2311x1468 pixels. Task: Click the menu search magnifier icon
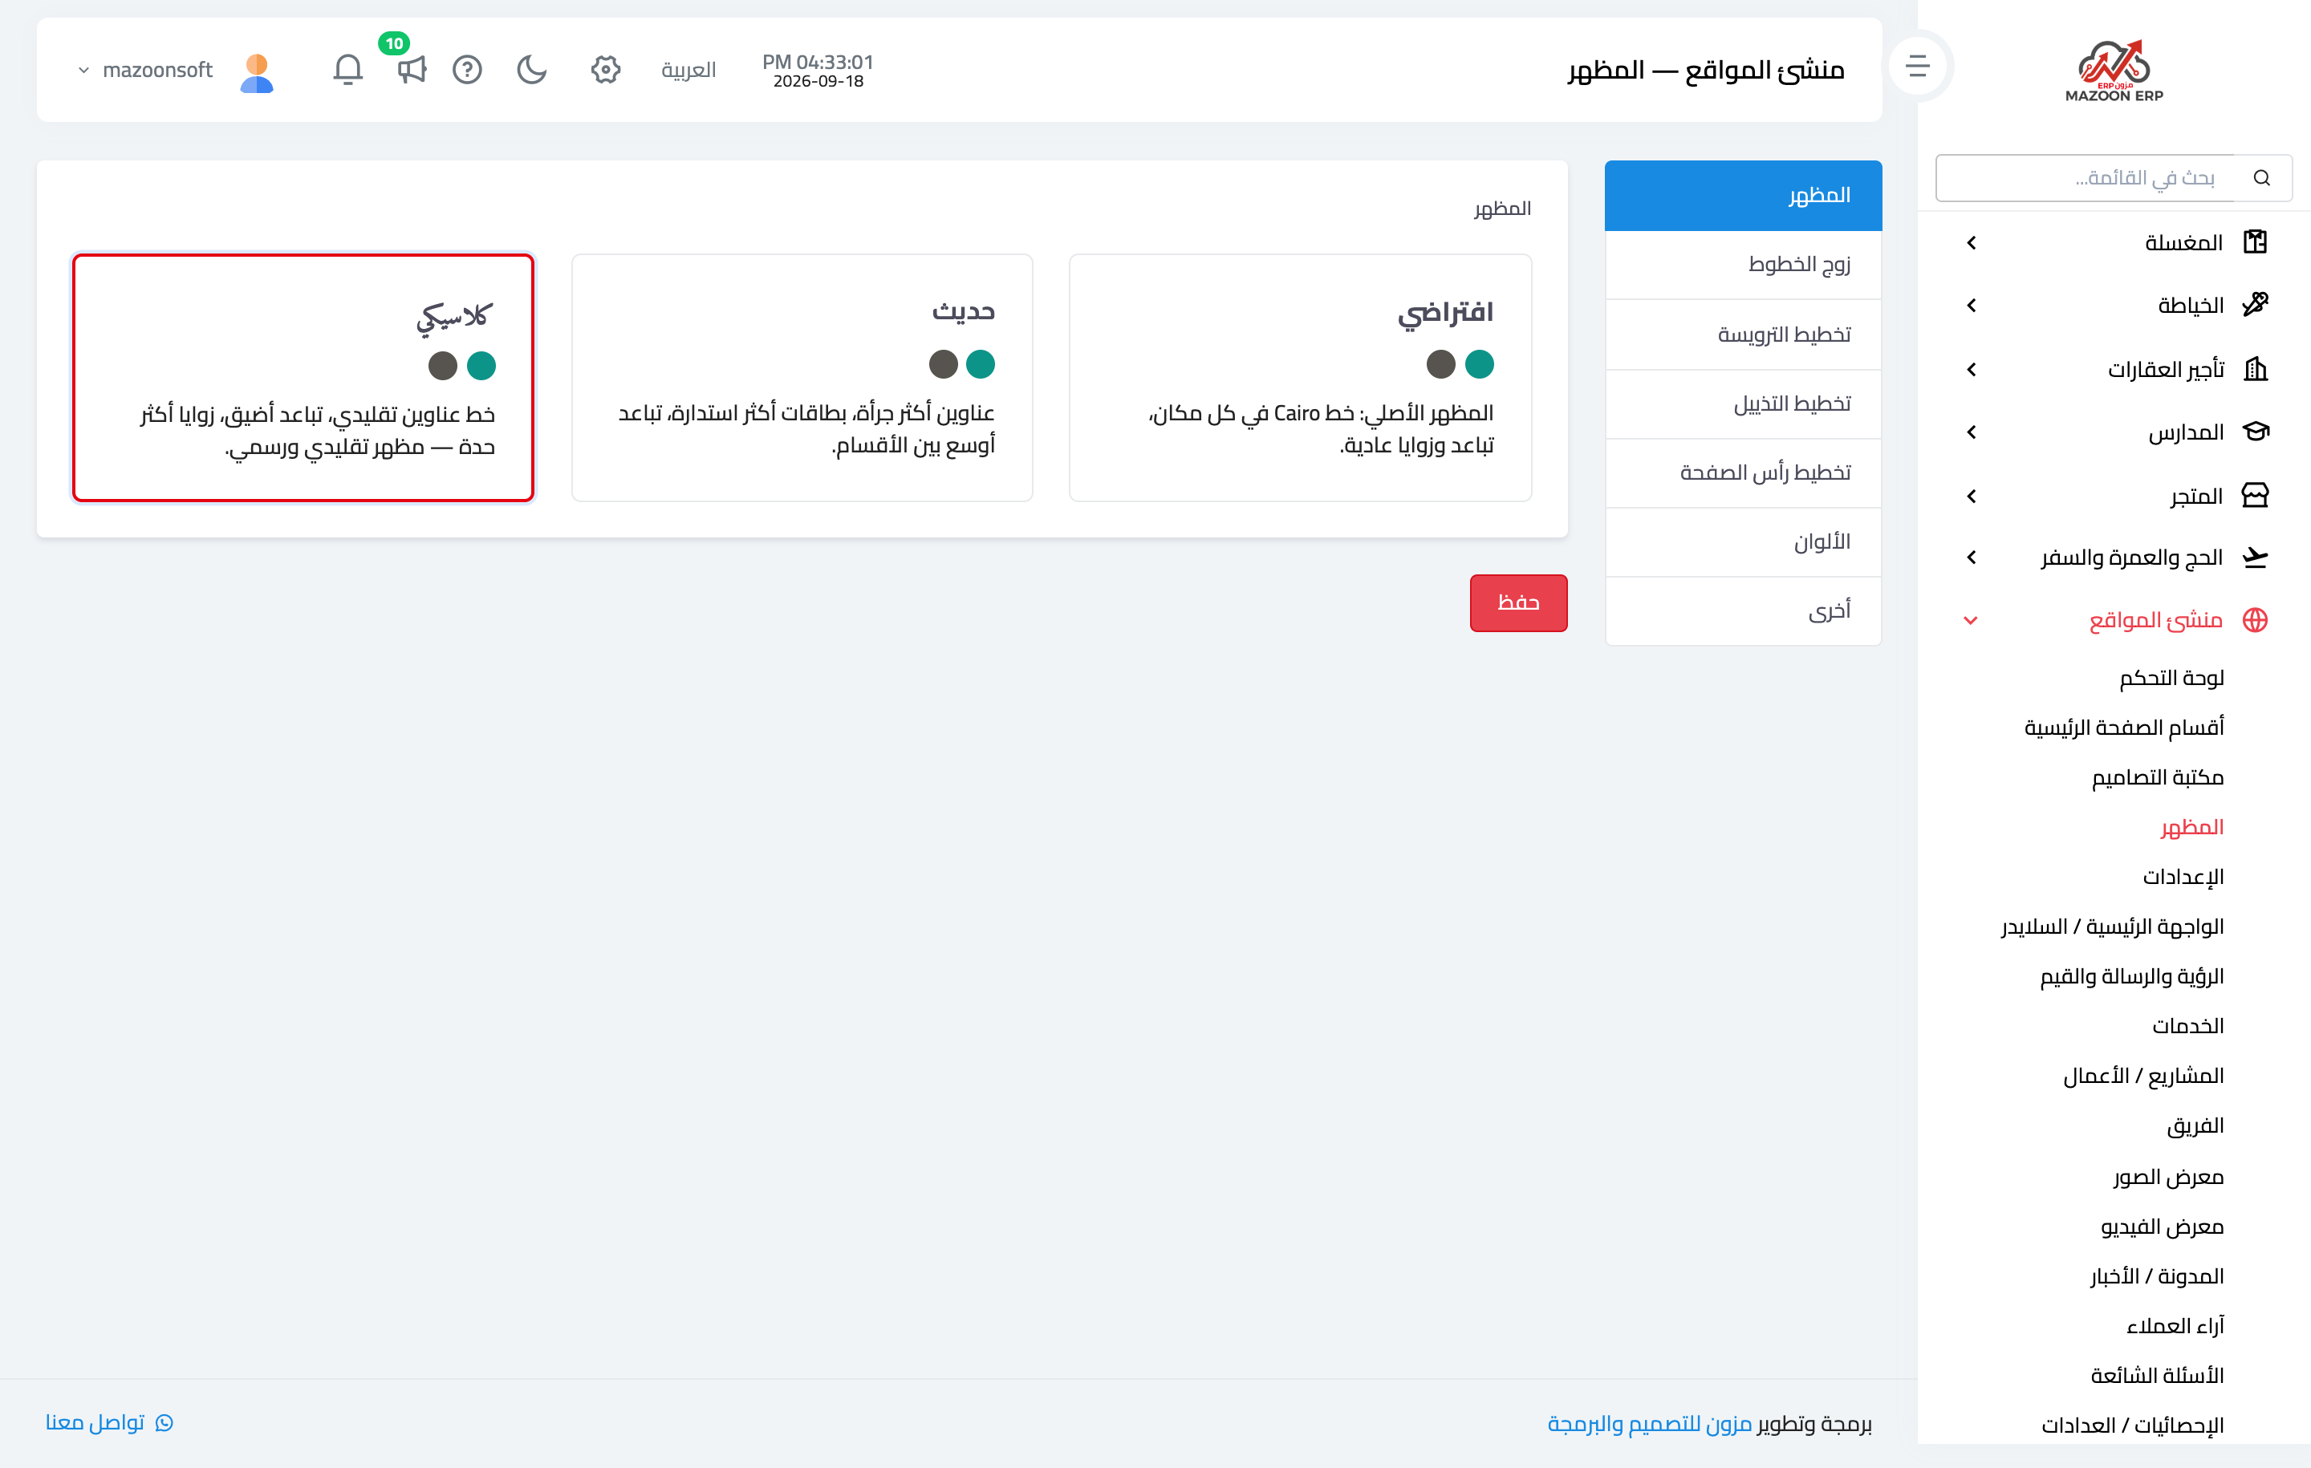(2261, 177)
